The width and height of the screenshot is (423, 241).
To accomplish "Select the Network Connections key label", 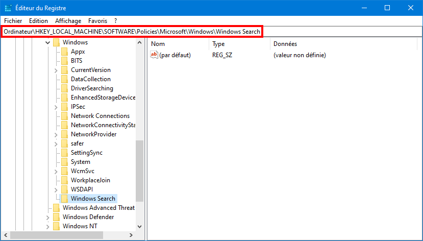I will point(100,116).
